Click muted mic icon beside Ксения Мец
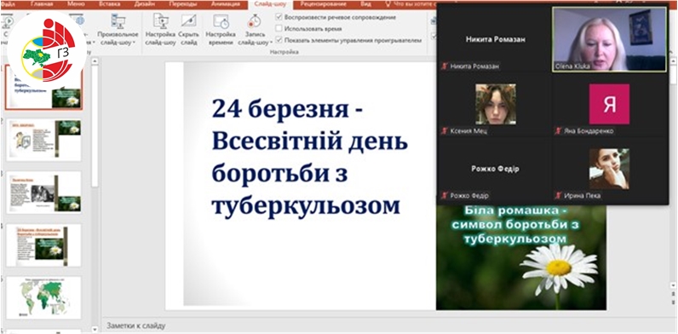Image resolution: width=678 pixels, height=334 pixels. point(444,130)
